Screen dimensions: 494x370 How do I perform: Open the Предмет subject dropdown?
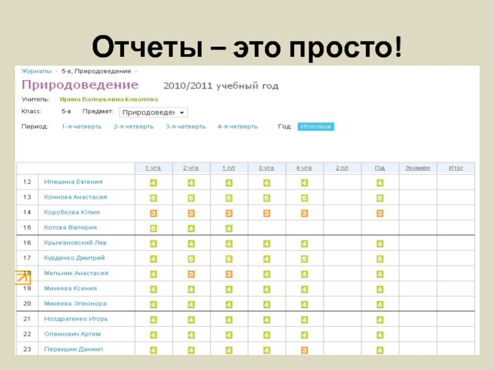coord(154,113)
